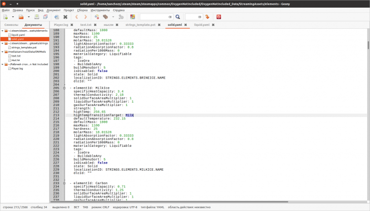This screenshot has height=211, width=370.
Task: Select Player.log in the documents tree
Action: [17, 69]
